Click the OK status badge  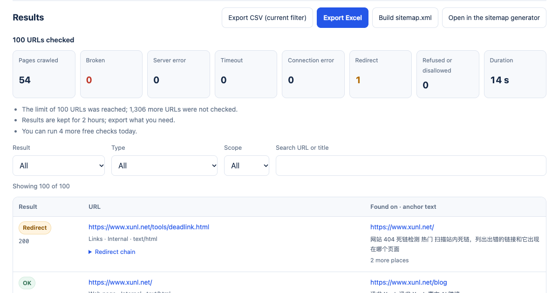coord(27,283)
